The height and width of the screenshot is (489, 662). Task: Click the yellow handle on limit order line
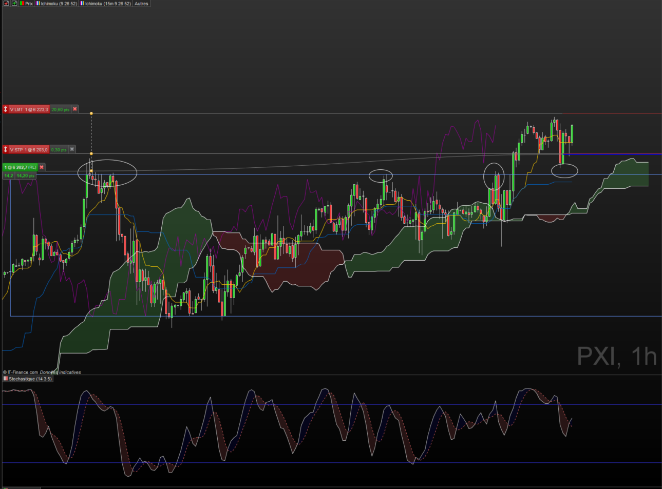[91, 113]
